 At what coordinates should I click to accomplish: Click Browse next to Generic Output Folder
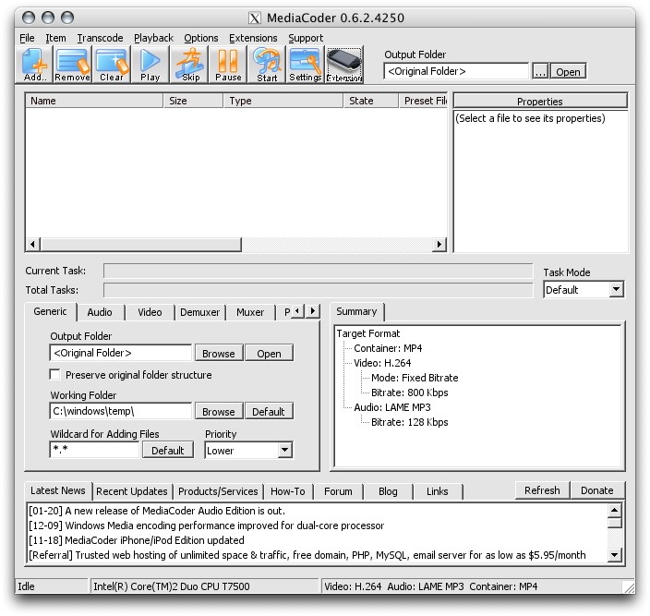[219, 353]
